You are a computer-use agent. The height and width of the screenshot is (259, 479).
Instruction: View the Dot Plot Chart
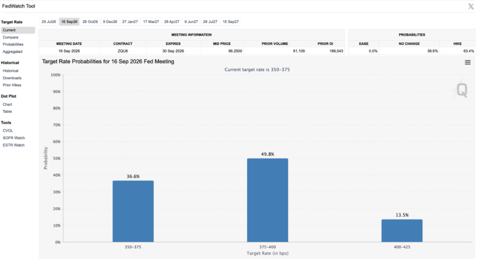7,104
